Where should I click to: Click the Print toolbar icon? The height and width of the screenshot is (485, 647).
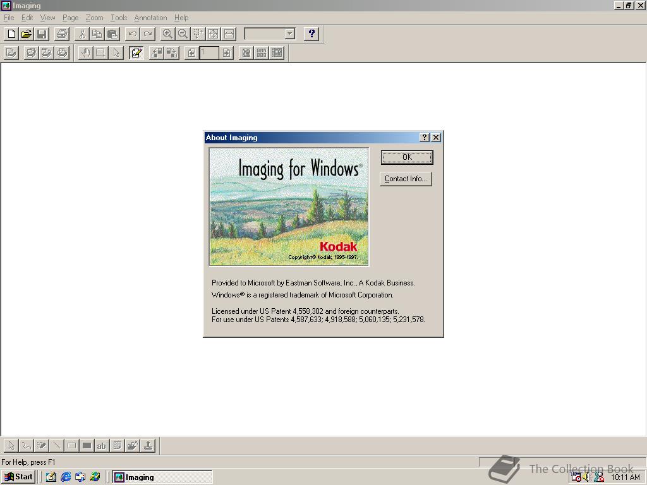pyautogui.click(x=62, y=34)
